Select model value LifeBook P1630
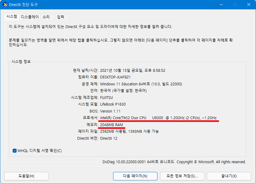Image resolution: width=256 pixels, height=184 pixels. [x=113, y=104]
